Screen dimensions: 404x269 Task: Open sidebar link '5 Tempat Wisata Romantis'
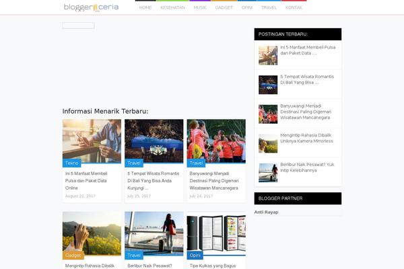(307, 79)
